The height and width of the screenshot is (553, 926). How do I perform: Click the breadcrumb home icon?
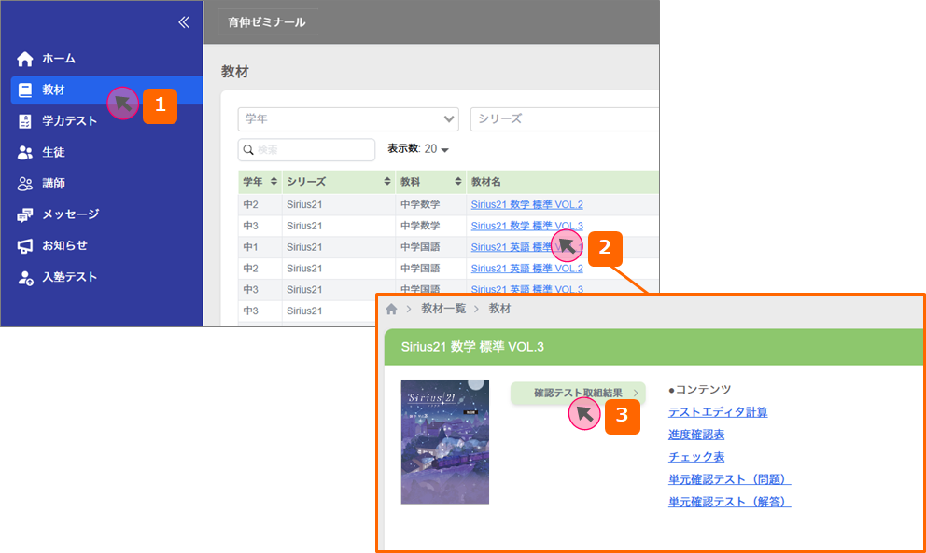tap(392, 309)
